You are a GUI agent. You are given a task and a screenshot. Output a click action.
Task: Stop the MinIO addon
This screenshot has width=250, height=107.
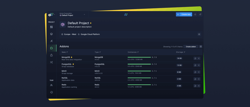click(199, 72)
